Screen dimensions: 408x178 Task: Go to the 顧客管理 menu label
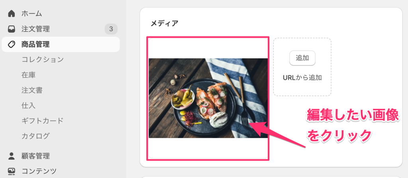[x=35, y=156]
